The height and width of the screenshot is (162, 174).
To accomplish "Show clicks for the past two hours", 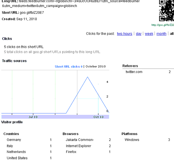I will point(124,34).
